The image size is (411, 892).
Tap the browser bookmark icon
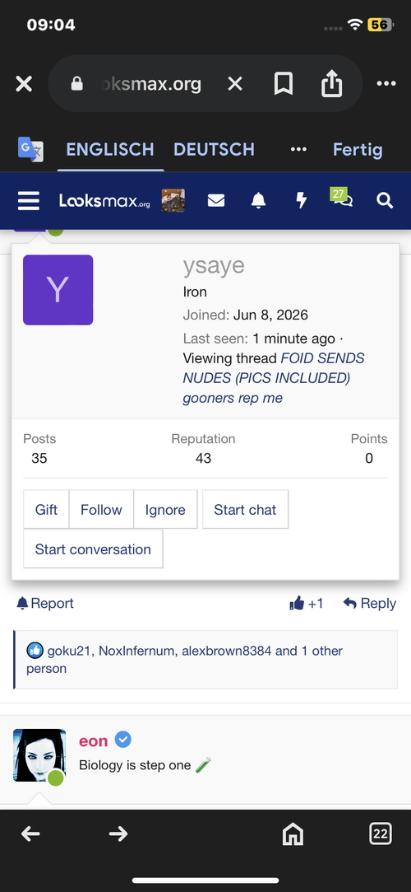click(284, 84)
